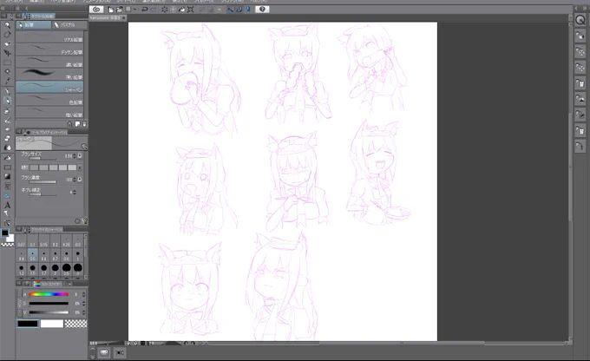Toggle Snap to Ruler in command bar
590x361 pixels.
(x=230, y=10)
